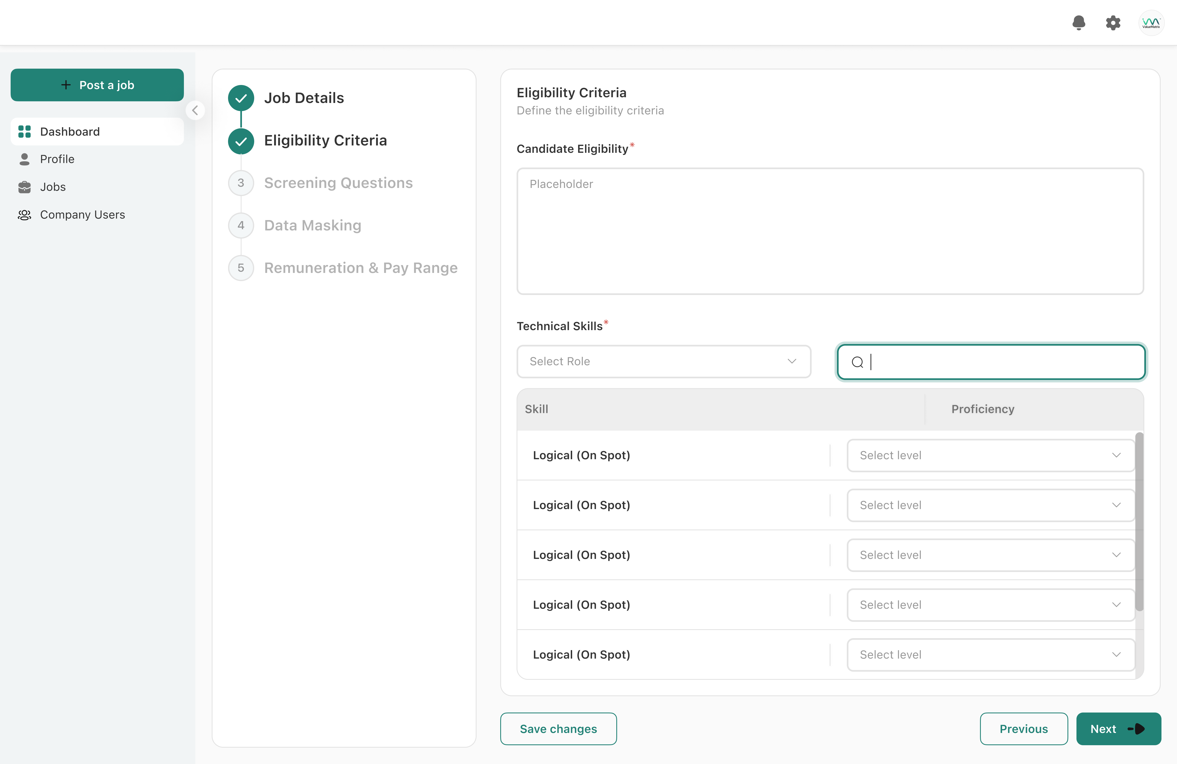Open the Select Role dropdown
The height and width of the screenshot is (764, 1177).
(x=663, y=361)
